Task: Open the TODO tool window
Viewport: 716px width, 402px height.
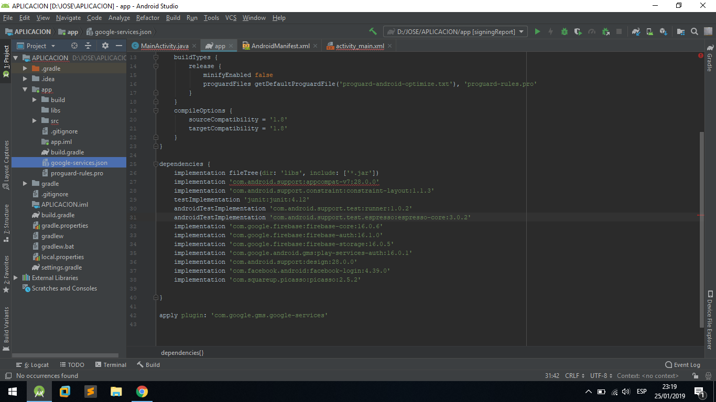Action: pos(72,365)
